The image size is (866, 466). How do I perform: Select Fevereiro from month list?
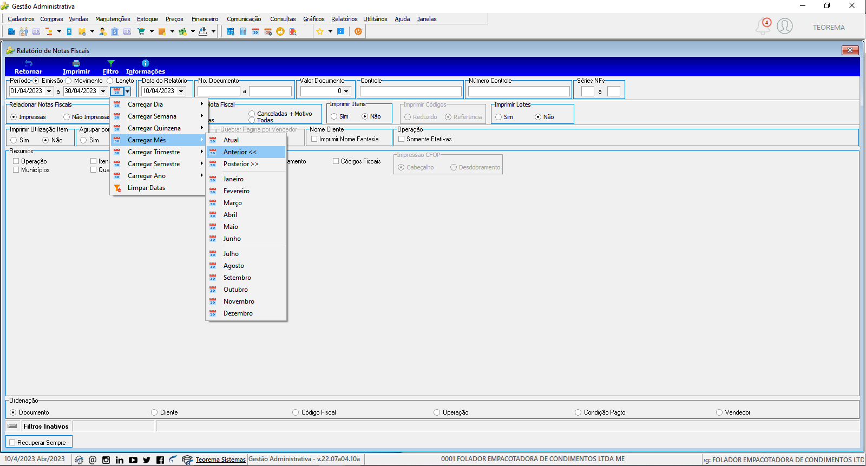coord(246,191)
